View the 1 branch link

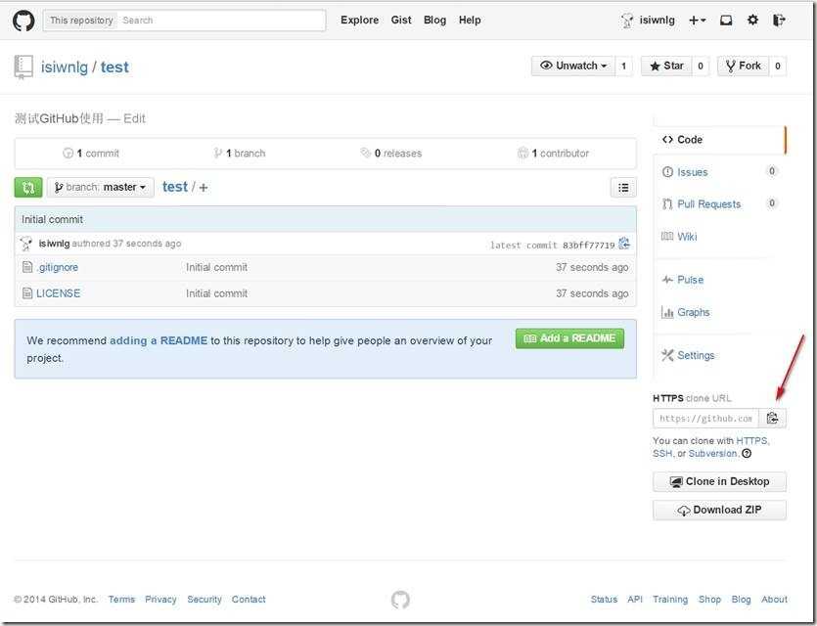tap(240, 154)
